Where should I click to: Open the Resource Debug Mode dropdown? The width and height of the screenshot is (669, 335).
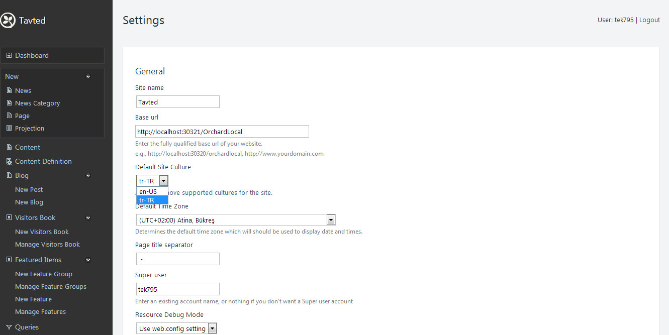(x=212, y=328)
